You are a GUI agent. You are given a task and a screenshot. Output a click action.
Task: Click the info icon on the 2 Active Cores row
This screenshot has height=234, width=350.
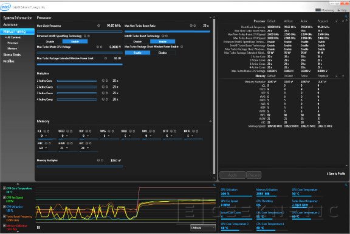[x=103, y=87]
